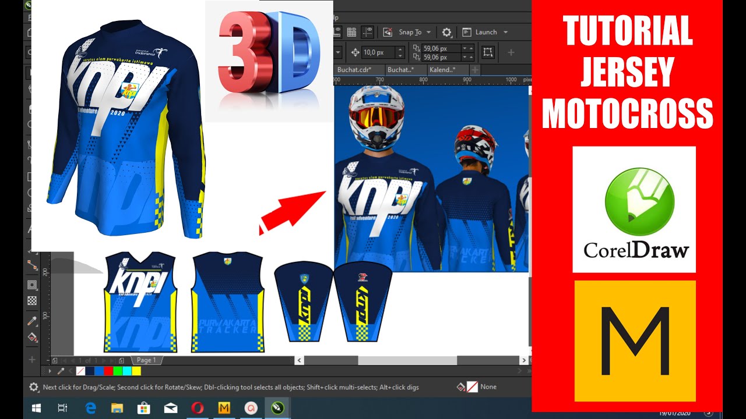Switch to CorelDraw on the taskbar

[x=278, y=409]
